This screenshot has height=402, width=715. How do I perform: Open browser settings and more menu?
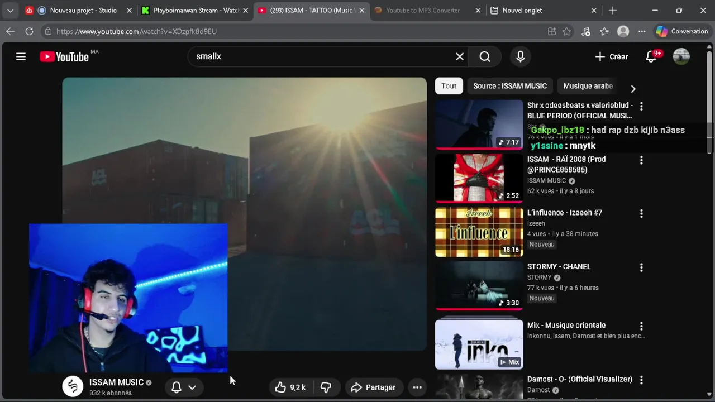coord(642,31)
